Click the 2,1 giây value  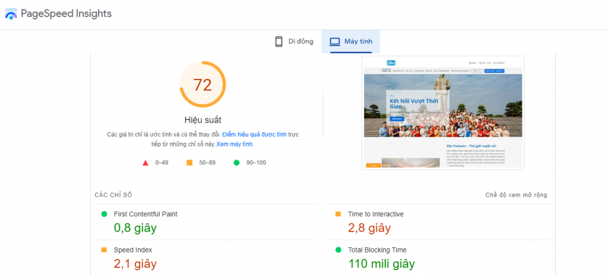pos(135,264)
